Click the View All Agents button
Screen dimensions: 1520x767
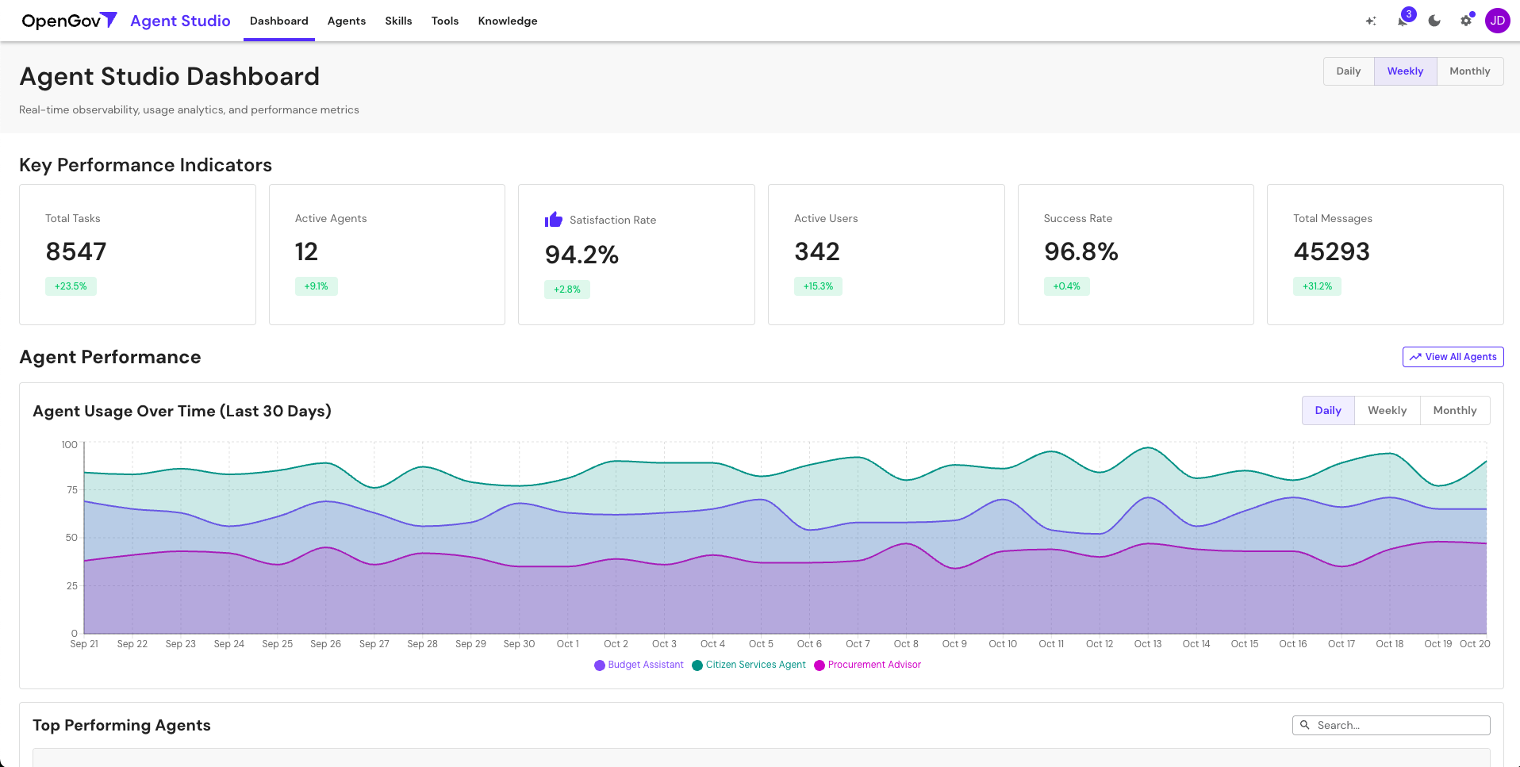coord(1453,357)
